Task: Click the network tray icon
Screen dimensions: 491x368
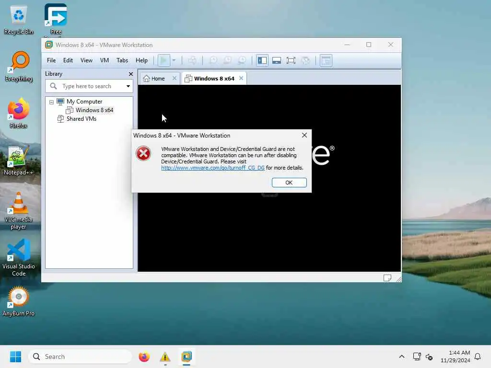Action: (417, 356)
